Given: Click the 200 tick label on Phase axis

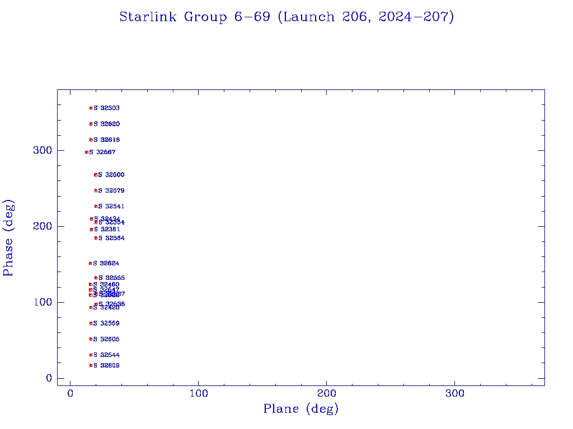Looking at the screenshot, I should [43, 226].
